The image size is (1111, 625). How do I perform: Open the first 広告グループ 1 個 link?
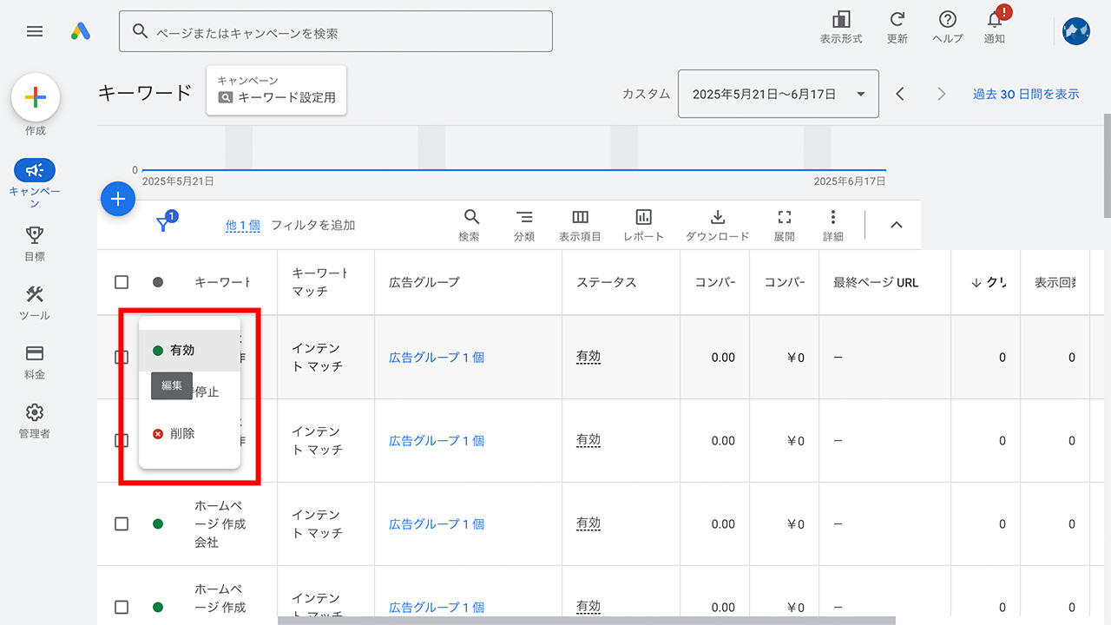(436, 357)
